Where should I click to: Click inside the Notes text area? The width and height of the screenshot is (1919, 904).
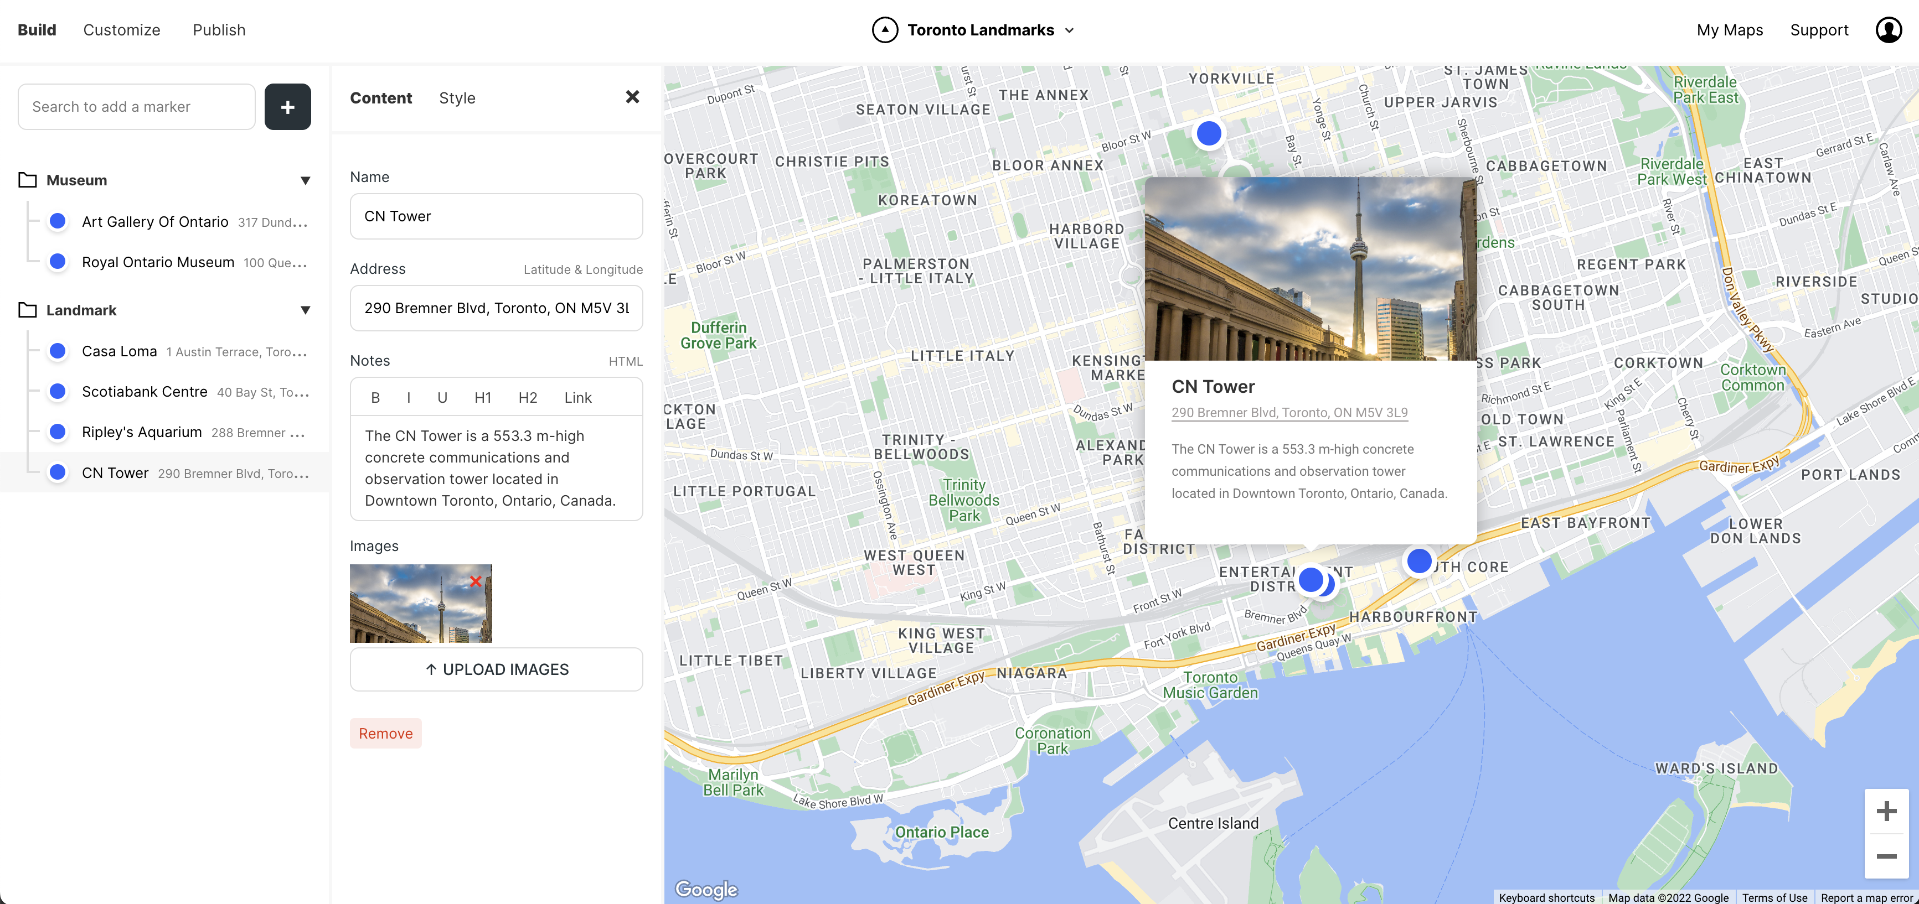496,469
